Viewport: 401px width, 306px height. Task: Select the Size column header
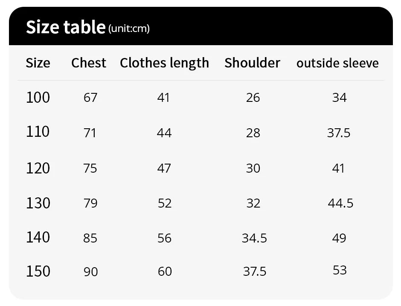[x=38, y=63]
